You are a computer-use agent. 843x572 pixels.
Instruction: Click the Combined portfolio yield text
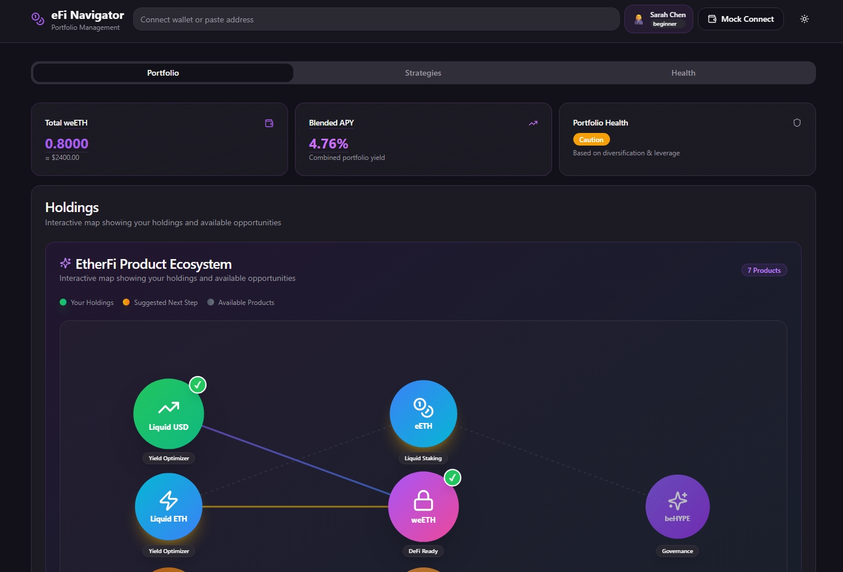347,158
